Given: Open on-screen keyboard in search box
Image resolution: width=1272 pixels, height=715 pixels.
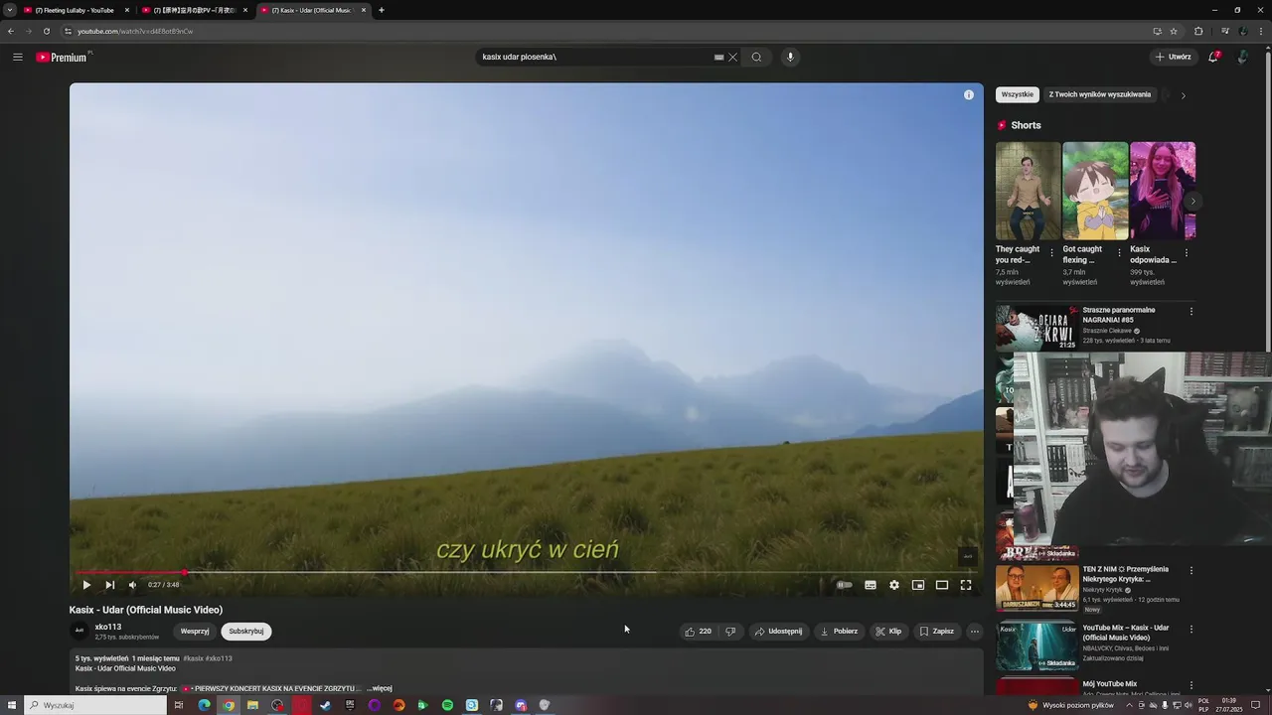Looking at the screenshot, I should (718, 57).
